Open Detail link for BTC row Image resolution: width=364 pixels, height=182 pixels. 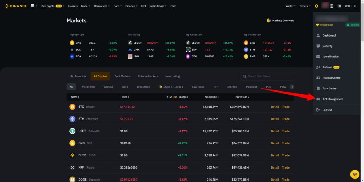[275, 107]
